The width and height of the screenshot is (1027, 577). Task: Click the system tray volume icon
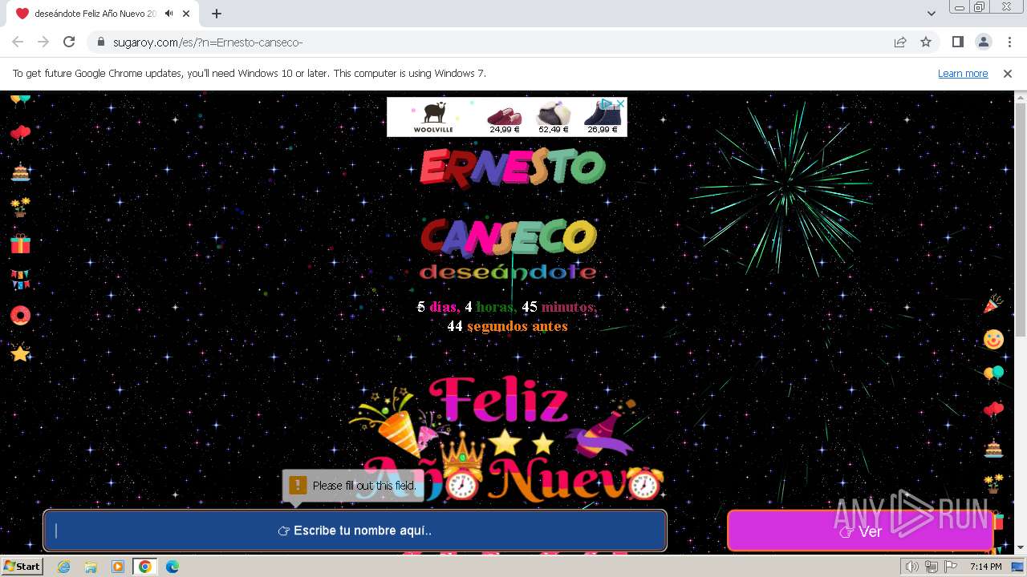tap(912, 567)
